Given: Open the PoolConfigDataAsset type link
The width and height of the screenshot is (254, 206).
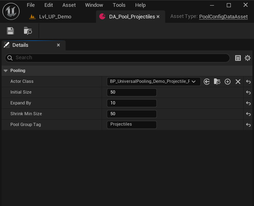Looking at the screenshot, I should click(x=223, y=17).
